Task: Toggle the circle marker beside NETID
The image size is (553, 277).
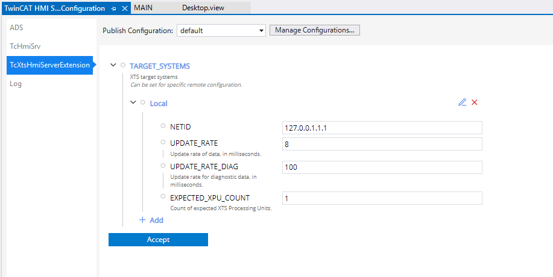Action: (x=163, y=126)
